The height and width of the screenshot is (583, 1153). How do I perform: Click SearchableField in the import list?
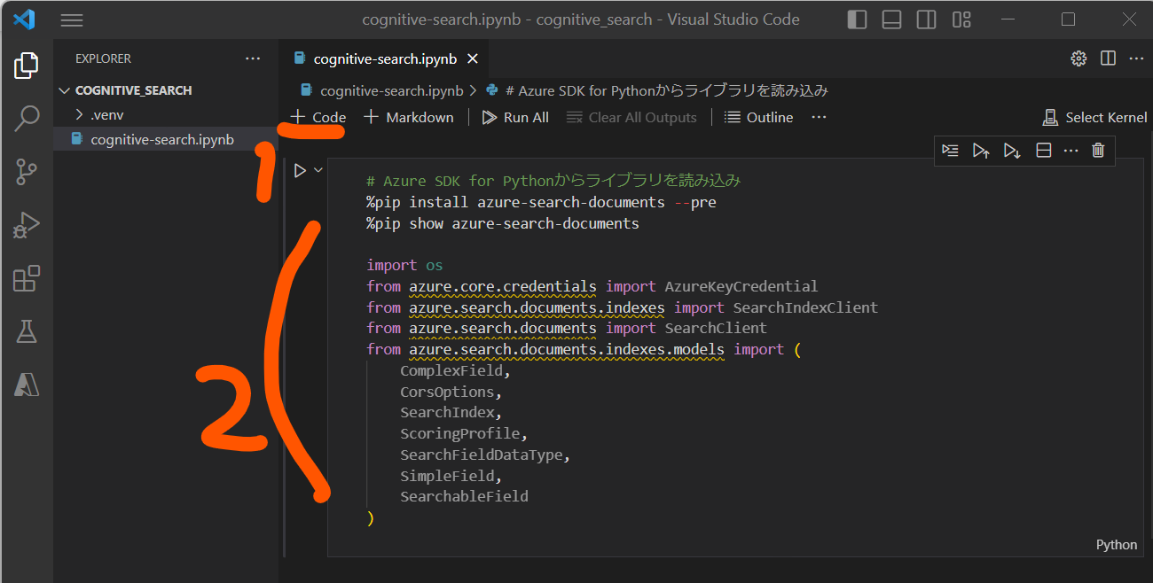coord(464,497)
